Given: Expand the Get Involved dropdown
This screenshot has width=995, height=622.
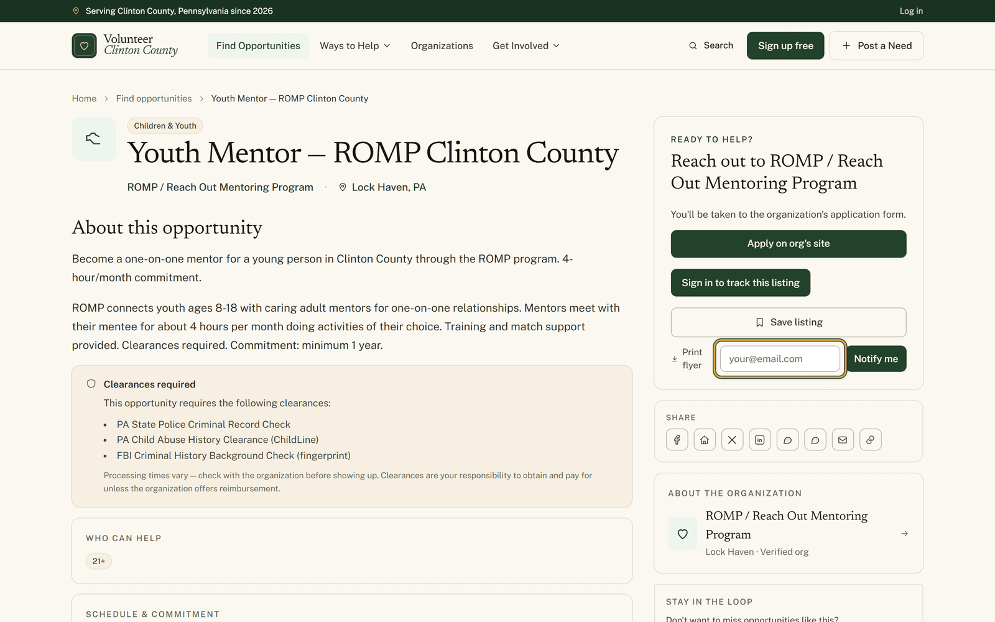Looking at the screenshot, I should point(526,45).
